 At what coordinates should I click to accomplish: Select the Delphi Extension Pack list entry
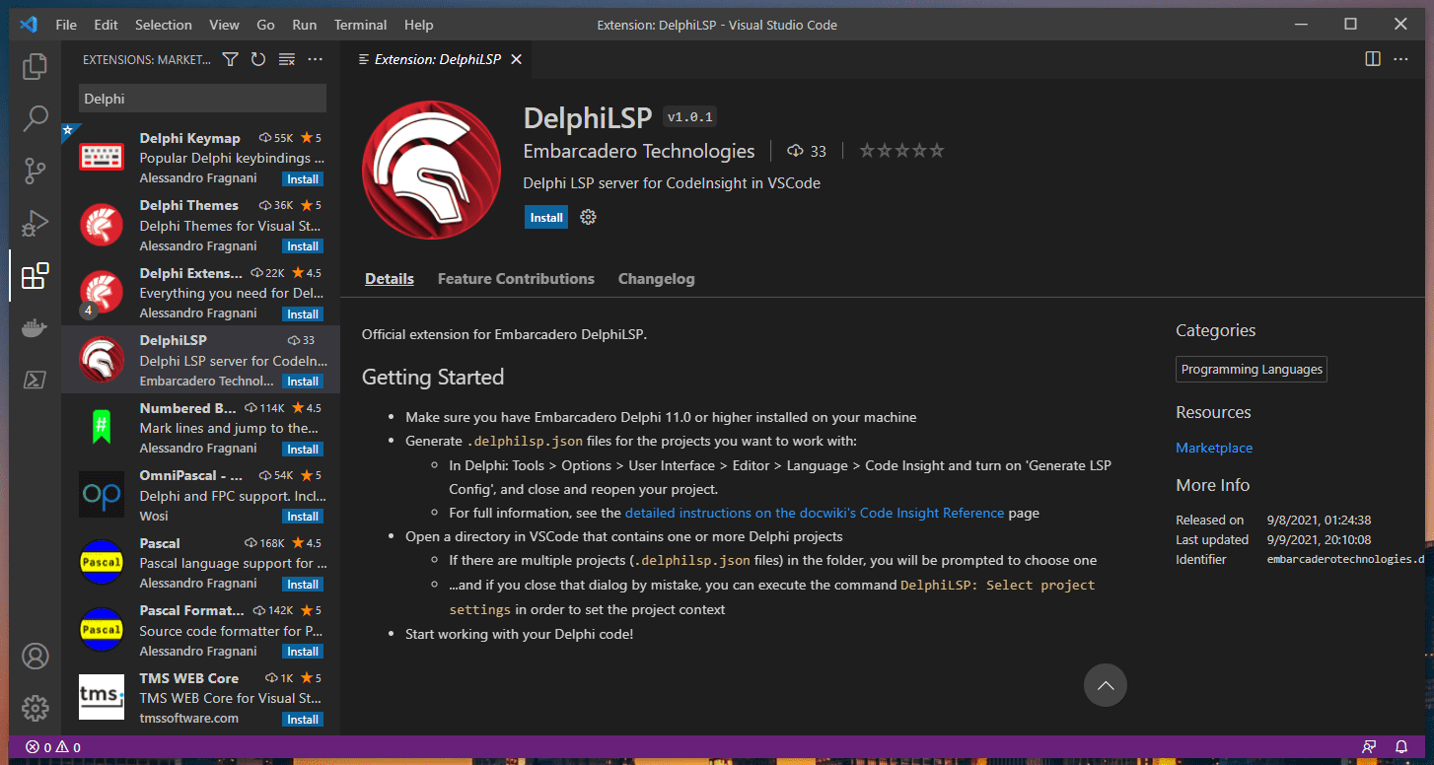coord(200,293)
